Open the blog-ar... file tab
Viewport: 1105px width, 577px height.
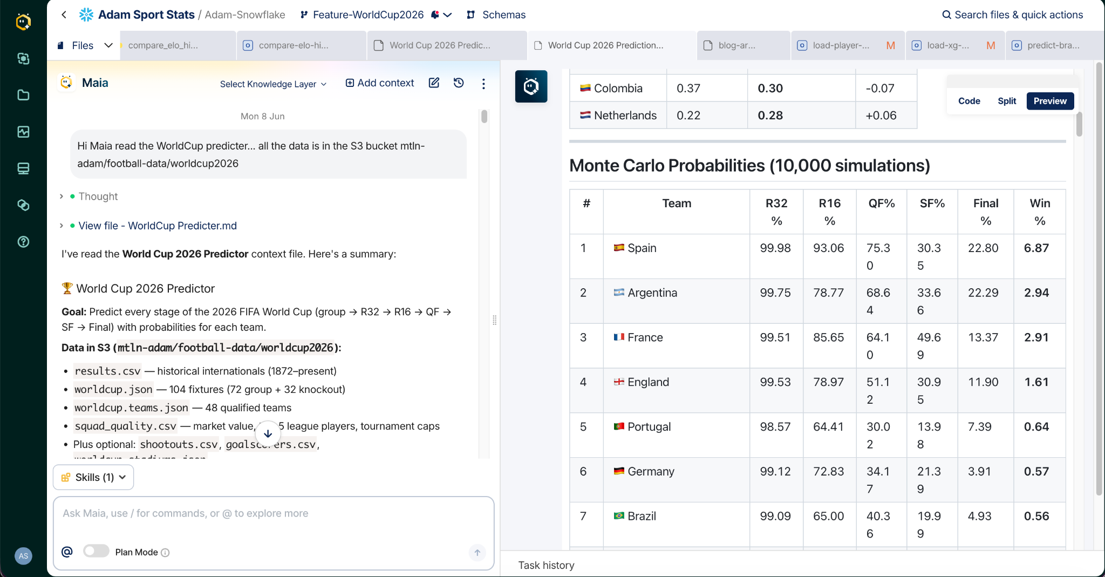[744, 45]
